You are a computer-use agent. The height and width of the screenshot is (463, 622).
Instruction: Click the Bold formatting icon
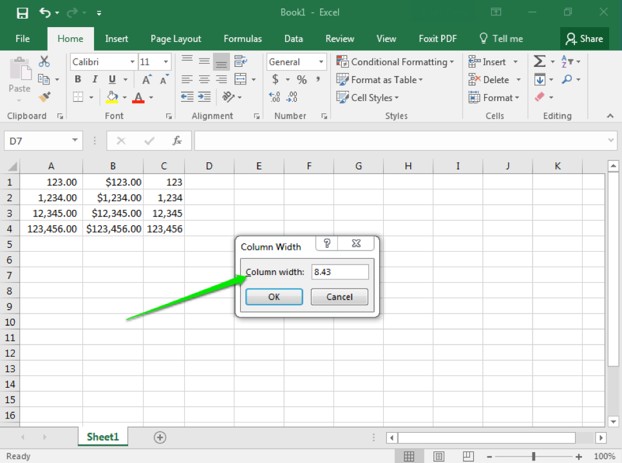tap(77, 79)
